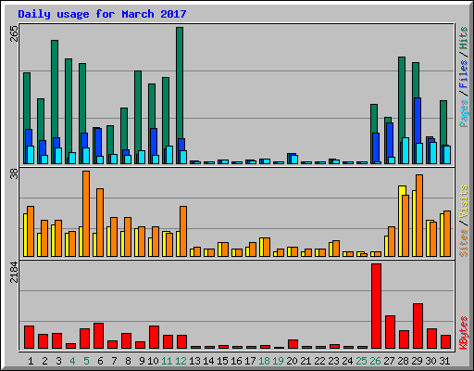Click the blue 'Files' legend label

(463, 74)
